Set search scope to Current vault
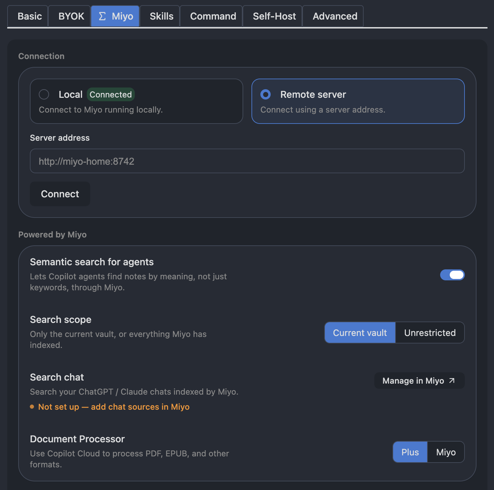This screenshot has width=494, height=490. coord(360,332)
